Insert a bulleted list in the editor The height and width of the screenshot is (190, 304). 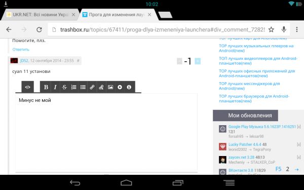click(83, 87)
